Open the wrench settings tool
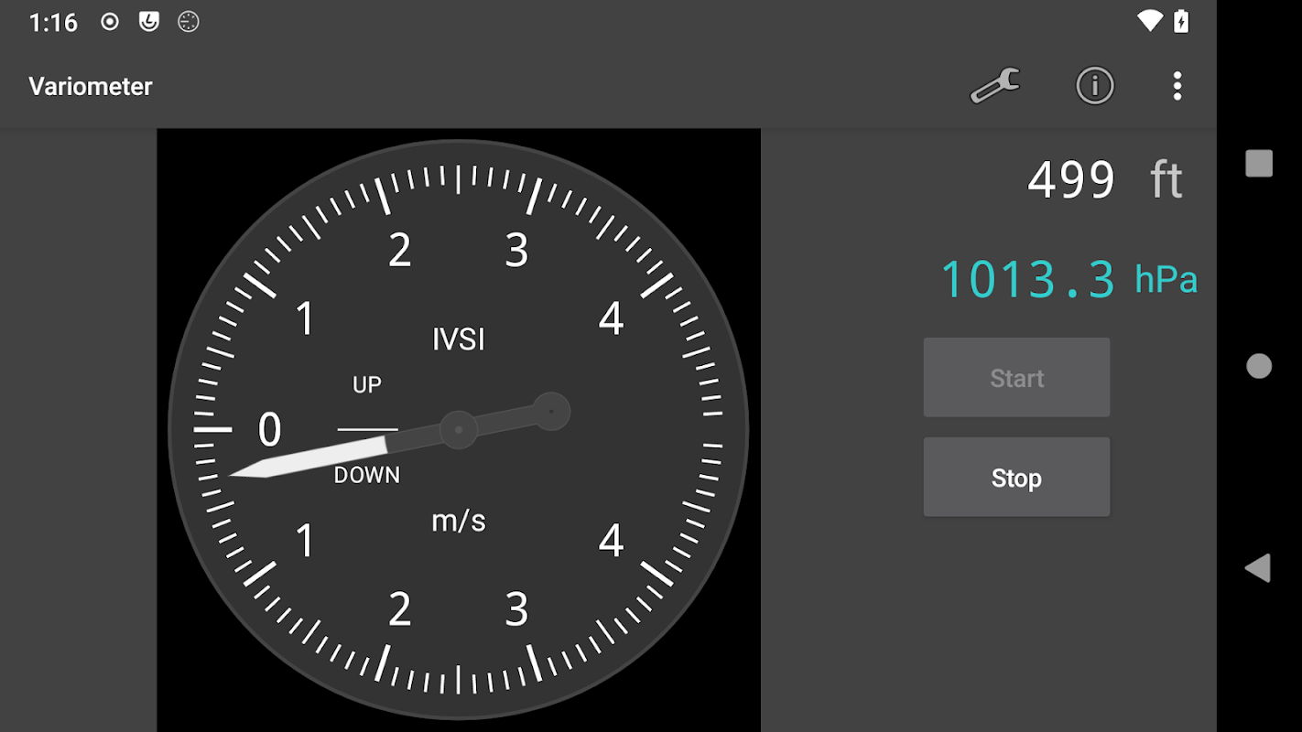 point(995,86)
